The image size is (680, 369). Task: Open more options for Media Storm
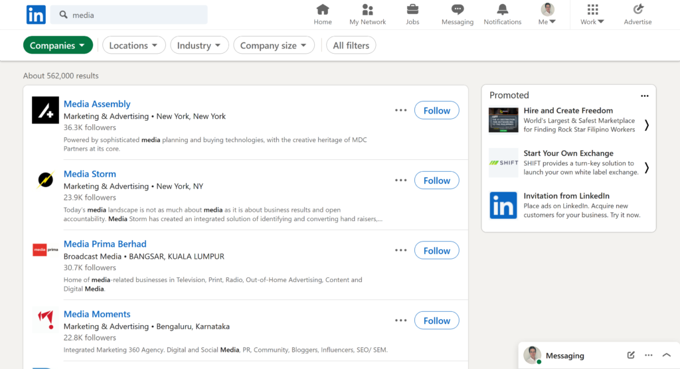(x=400, y=180)
